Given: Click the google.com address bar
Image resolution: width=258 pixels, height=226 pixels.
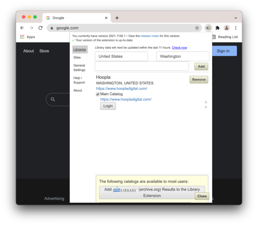Looking at the screenshot, I should click(124, 28).
